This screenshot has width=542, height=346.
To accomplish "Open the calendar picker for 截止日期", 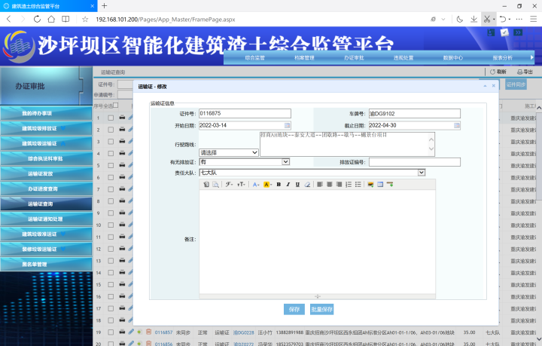I will (457, 125).
